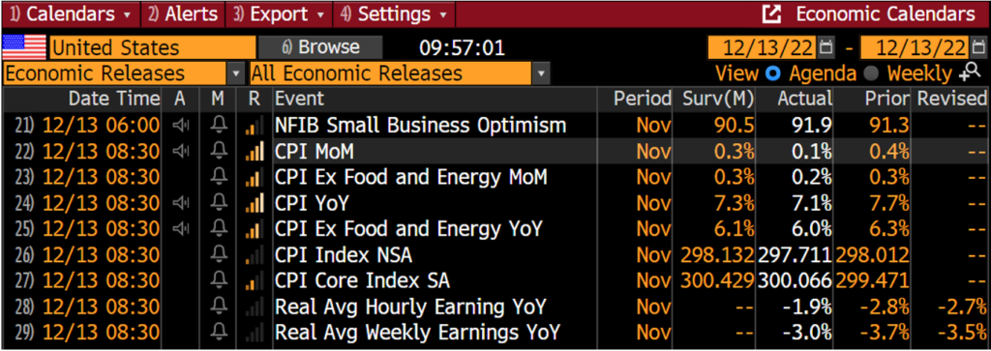This screenshot has height=351, width=991.
Task: Click the speaker icon for NFIB Small Business Optimism
Action: [x=181, y=126]
